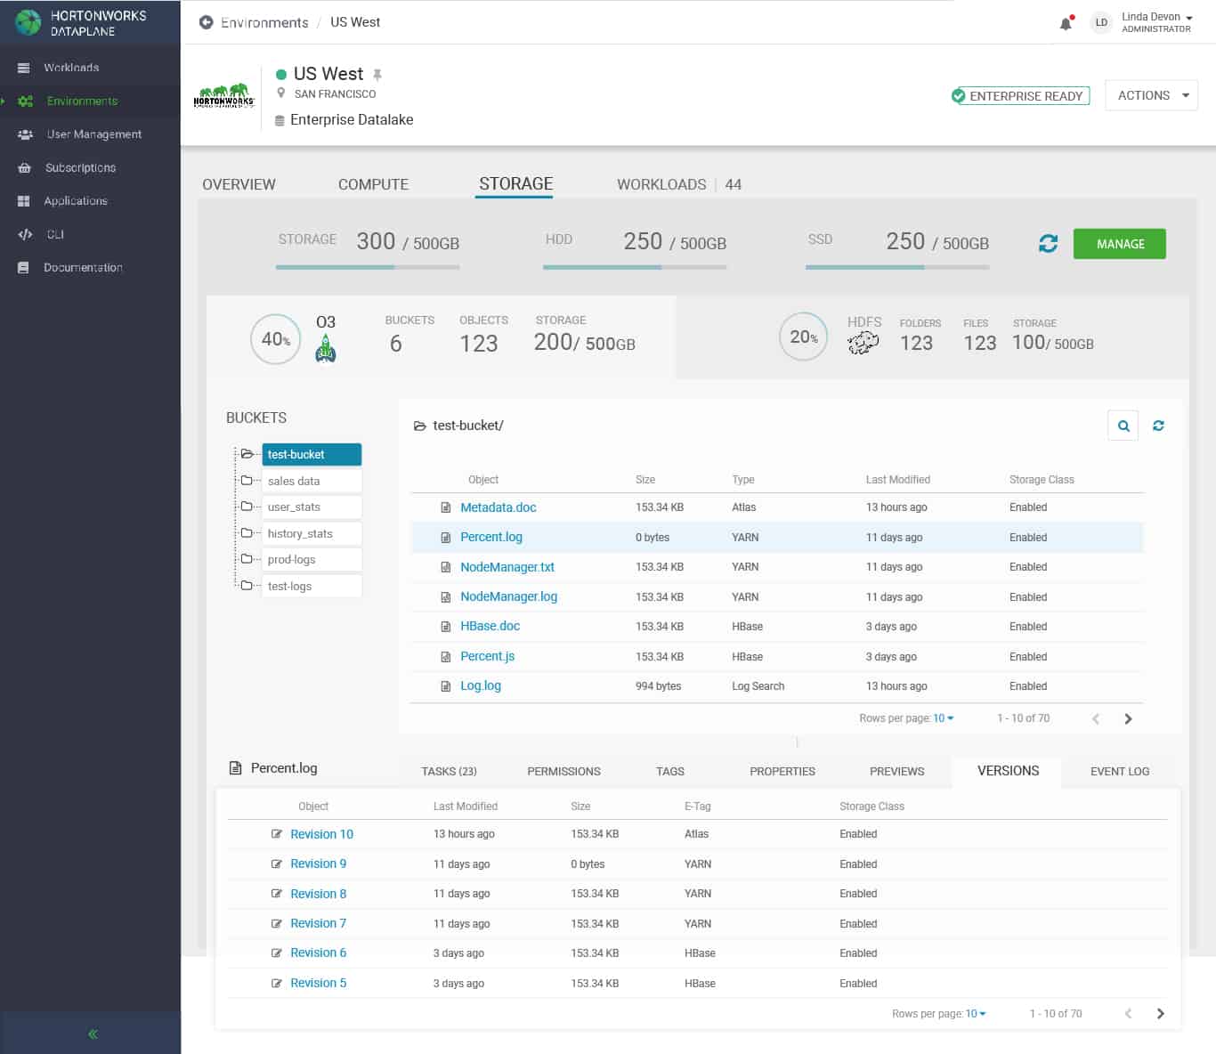Open Documentation in the sidebar

point(83,267)
